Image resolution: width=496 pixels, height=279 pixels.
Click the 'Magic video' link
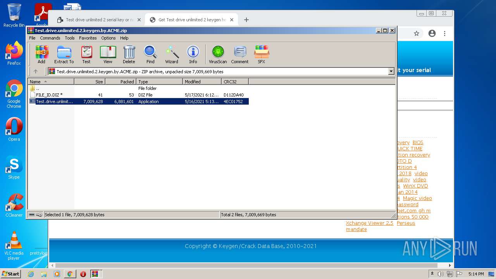(x=417, y=198)
